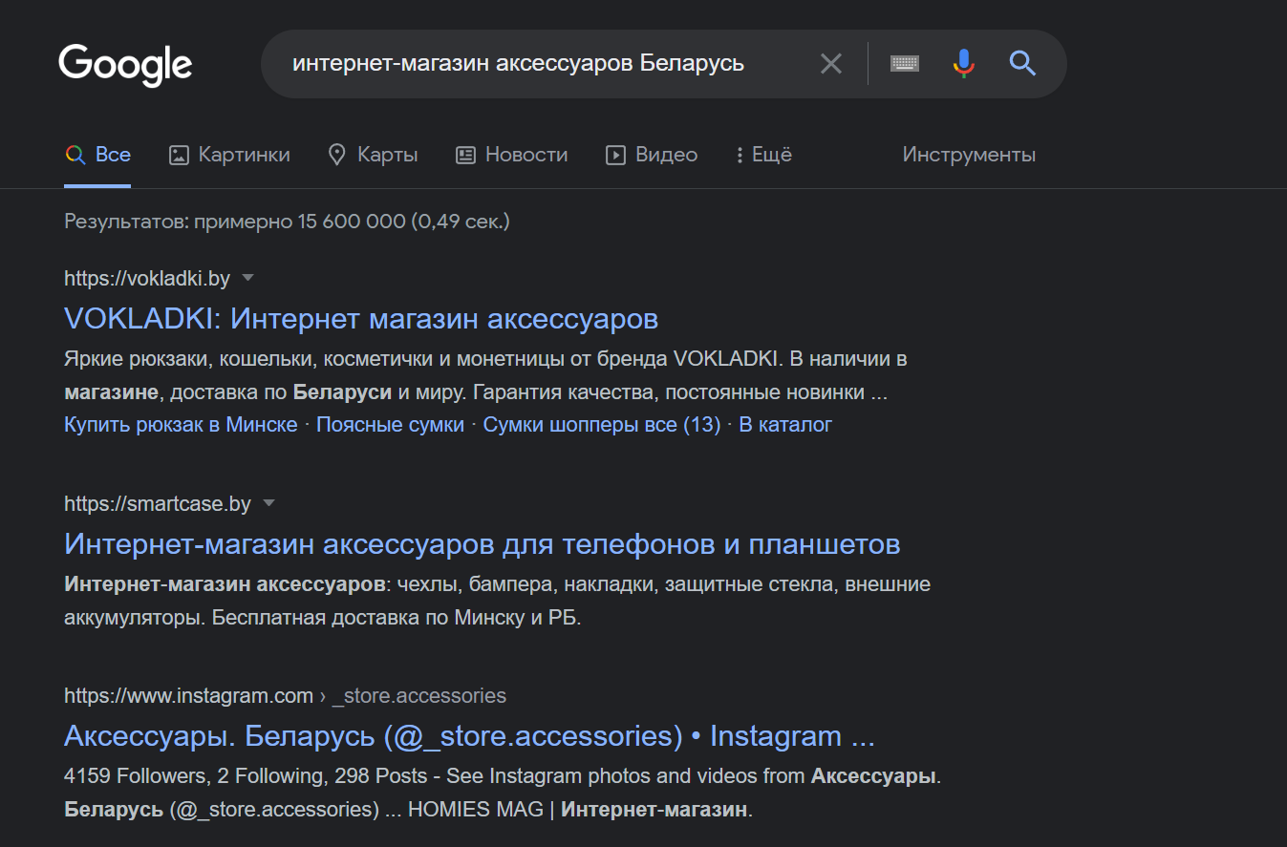Viewport: 1287px width, 847px height.
Task: Click the https://smartcase.by URL text
Action: 158,503
